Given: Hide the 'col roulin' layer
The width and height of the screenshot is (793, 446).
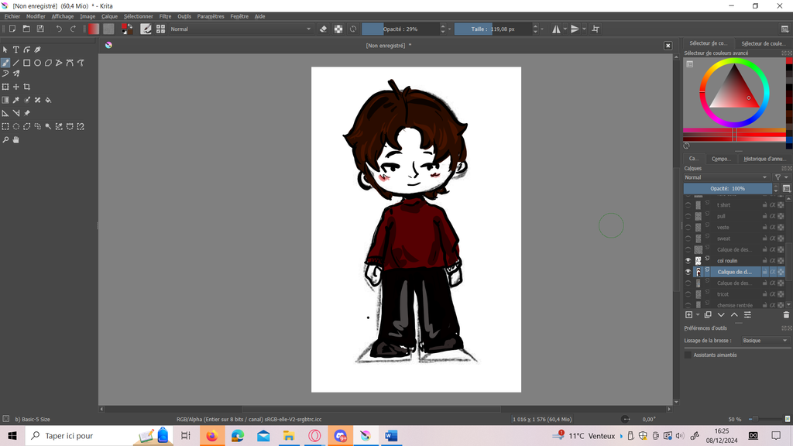Looking at the screenshot, I should click(688, 261).
